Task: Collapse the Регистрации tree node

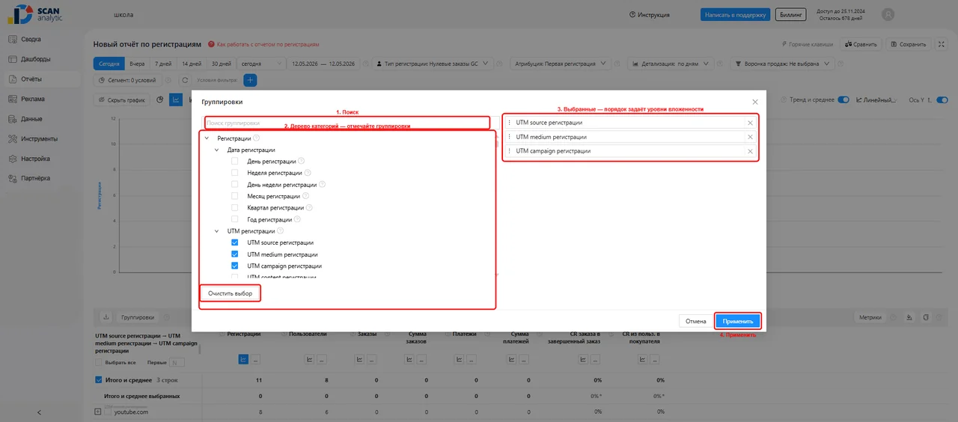Action: coord(207,138)
